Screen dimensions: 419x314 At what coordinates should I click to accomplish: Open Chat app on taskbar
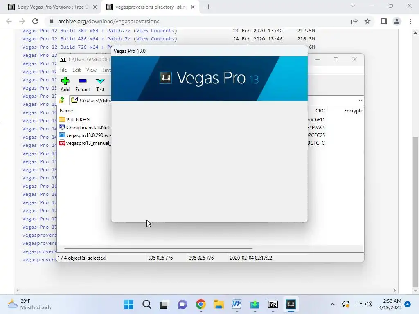pyautogui.click(x=182, y=304)
